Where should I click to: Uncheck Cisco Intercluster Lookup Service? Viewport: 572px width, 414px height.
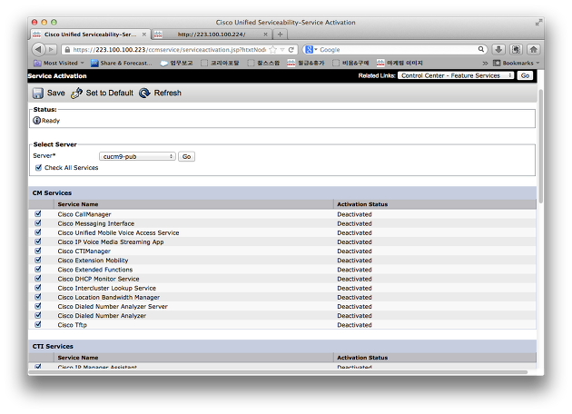(38, 288)
